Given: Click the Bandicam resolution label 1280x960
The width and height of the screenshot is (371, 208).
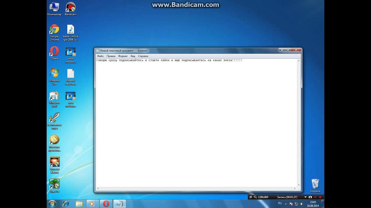Looking at the screenshot, I should (263, 197).
